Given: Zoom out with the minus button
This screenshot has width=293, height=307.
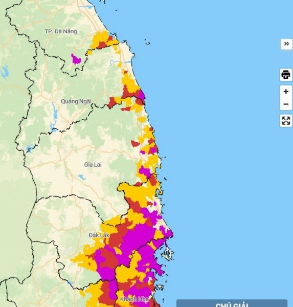Looking at the screenshot, I should pyautogui.click(x=286, y=104).
